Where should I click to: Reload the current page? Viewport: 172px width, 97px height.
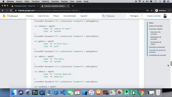tap(11, 11)
